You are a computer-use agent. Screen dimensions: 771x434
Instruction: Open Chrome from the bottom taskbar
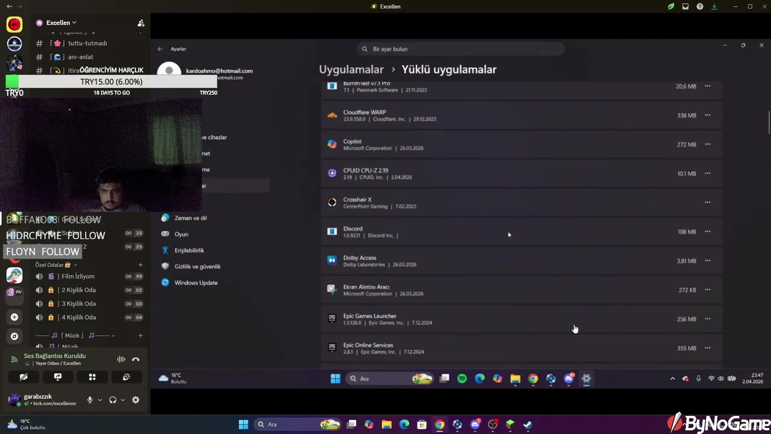(440, 424)
